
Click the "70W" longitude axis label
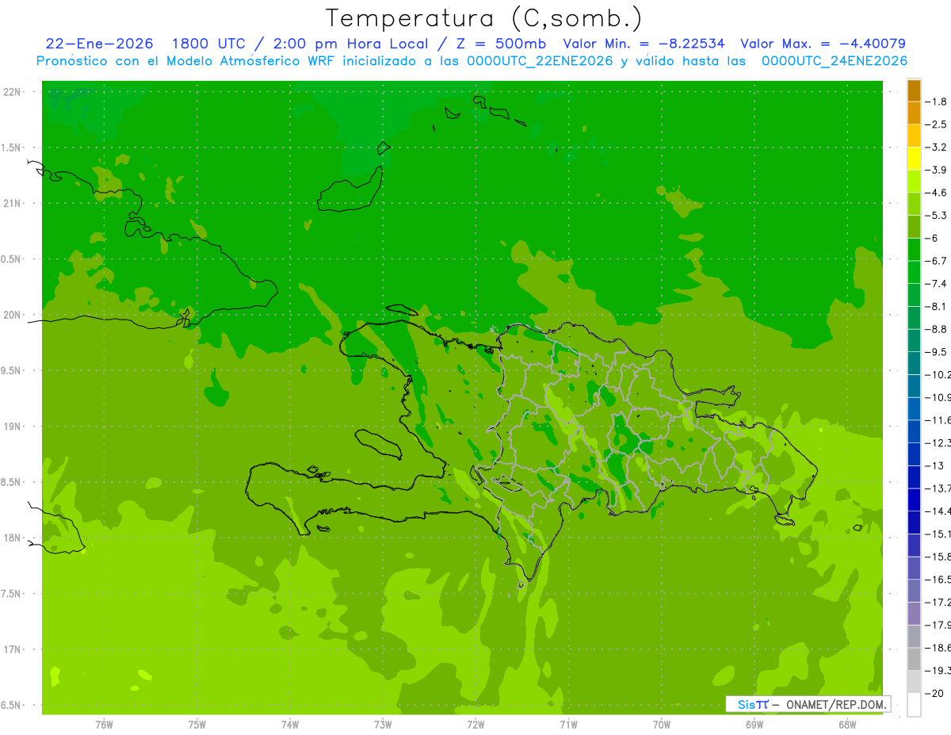coord(662,724)
